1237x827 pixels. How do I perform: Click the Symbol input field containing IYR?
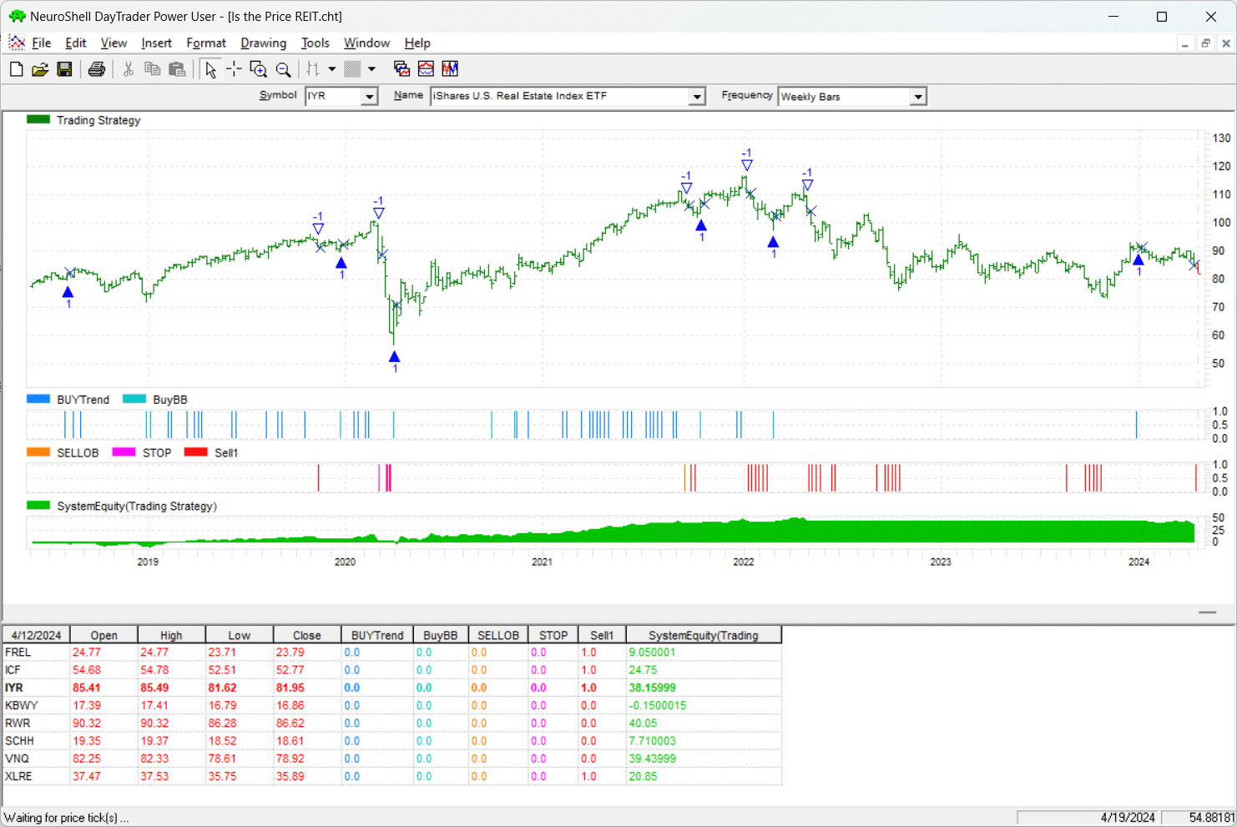333,97
